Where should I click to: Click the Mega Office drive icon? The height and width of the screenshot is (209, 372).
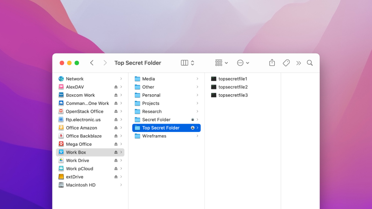tap(61, 144)
